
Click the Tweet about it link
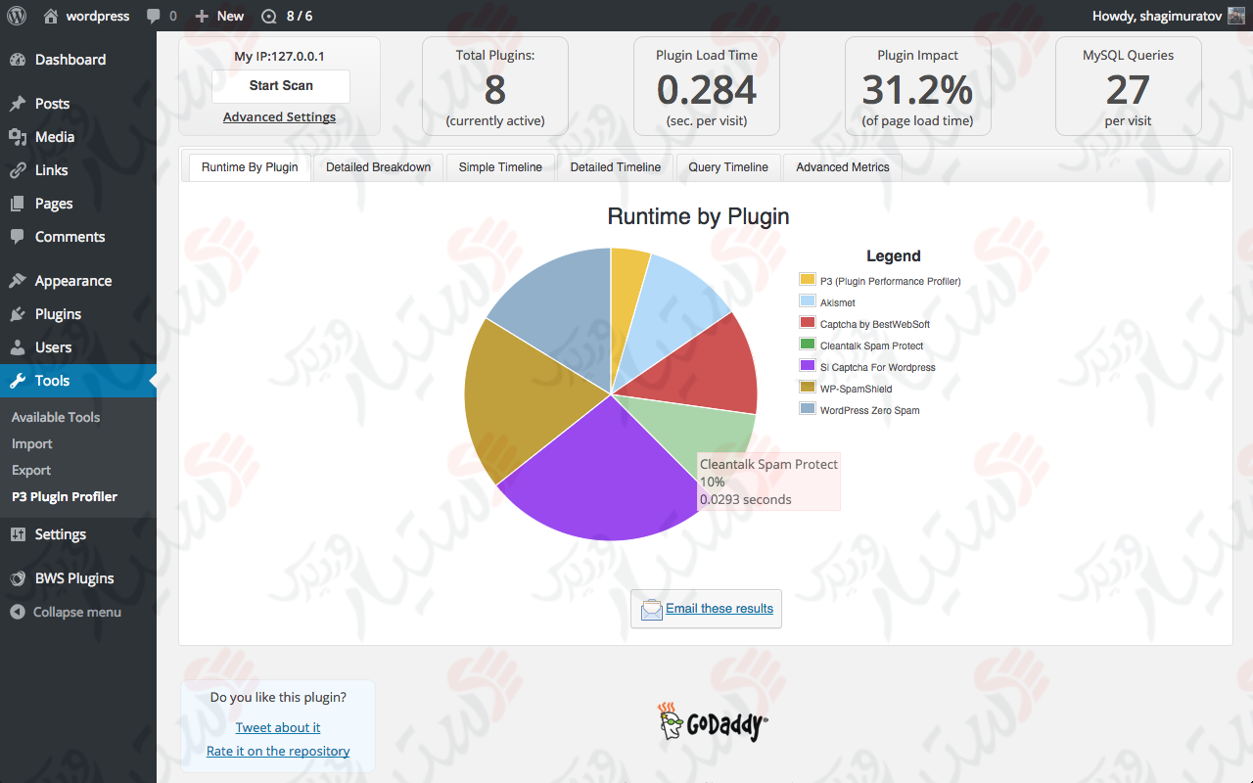click(277, 727)
